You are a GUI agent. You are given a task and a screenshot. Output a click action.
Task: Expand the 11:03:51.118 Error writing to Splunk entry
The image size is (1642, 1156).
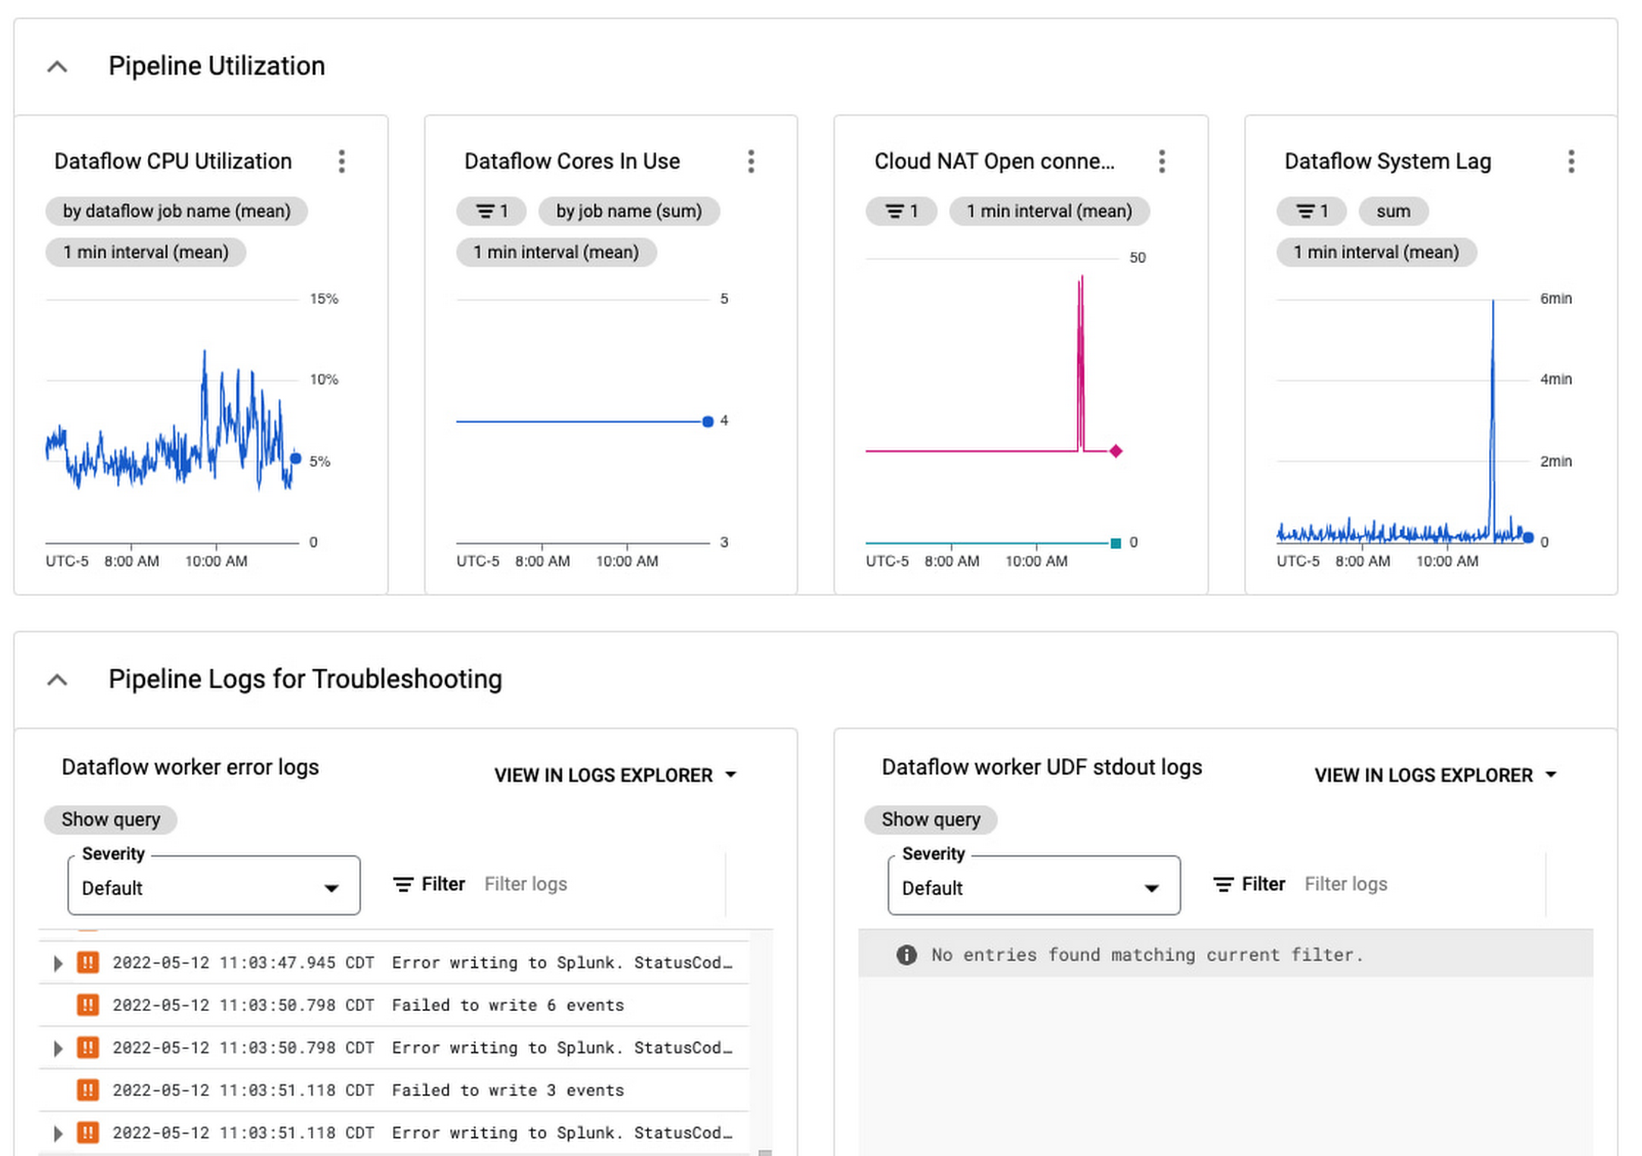[x=58, y=1134]
